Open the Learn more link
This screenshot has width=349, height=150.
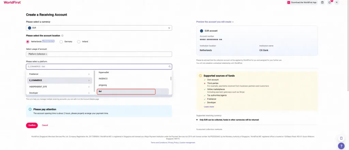click(209, 107)
